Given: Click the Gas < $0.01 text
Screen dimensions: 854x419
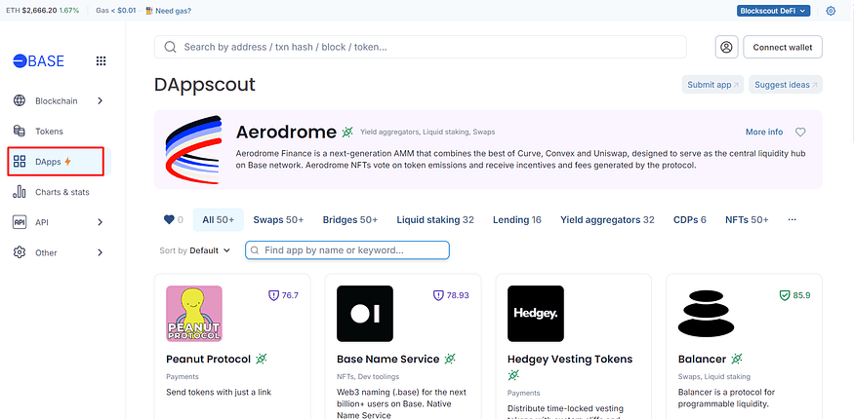Looking at the screenshot, I should (115, 11).
